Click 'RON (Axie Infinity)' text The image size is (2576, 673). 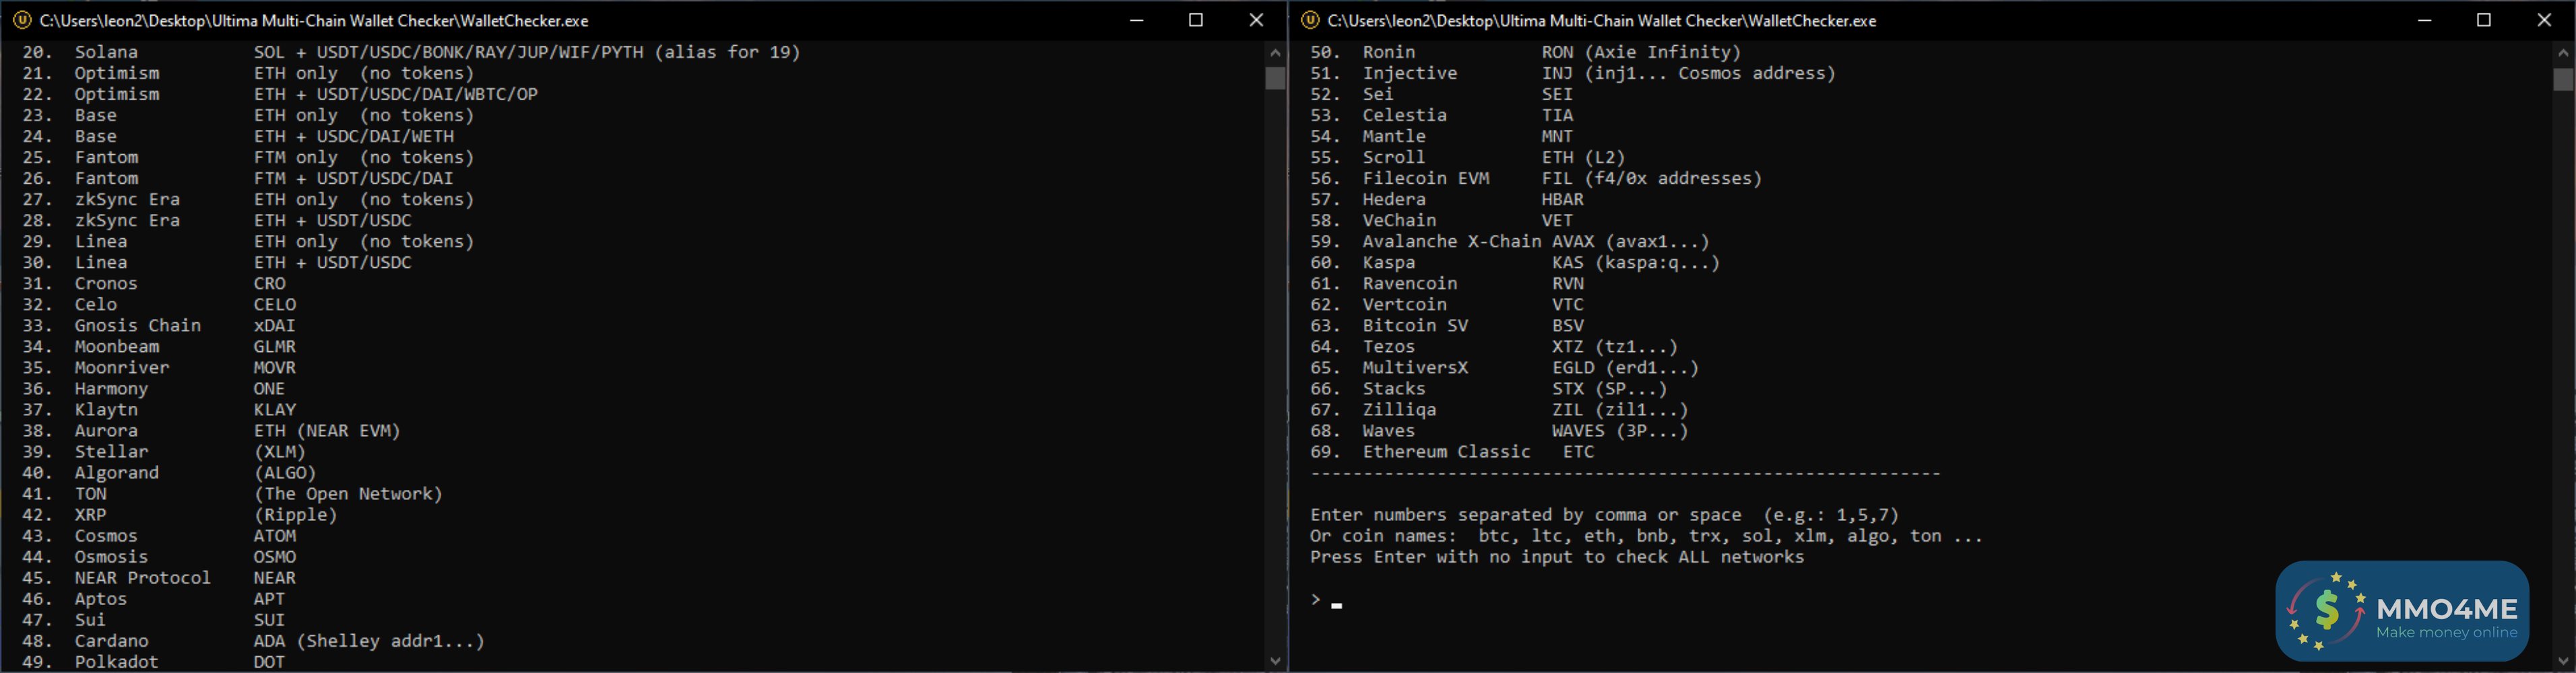coord(1642,52)
